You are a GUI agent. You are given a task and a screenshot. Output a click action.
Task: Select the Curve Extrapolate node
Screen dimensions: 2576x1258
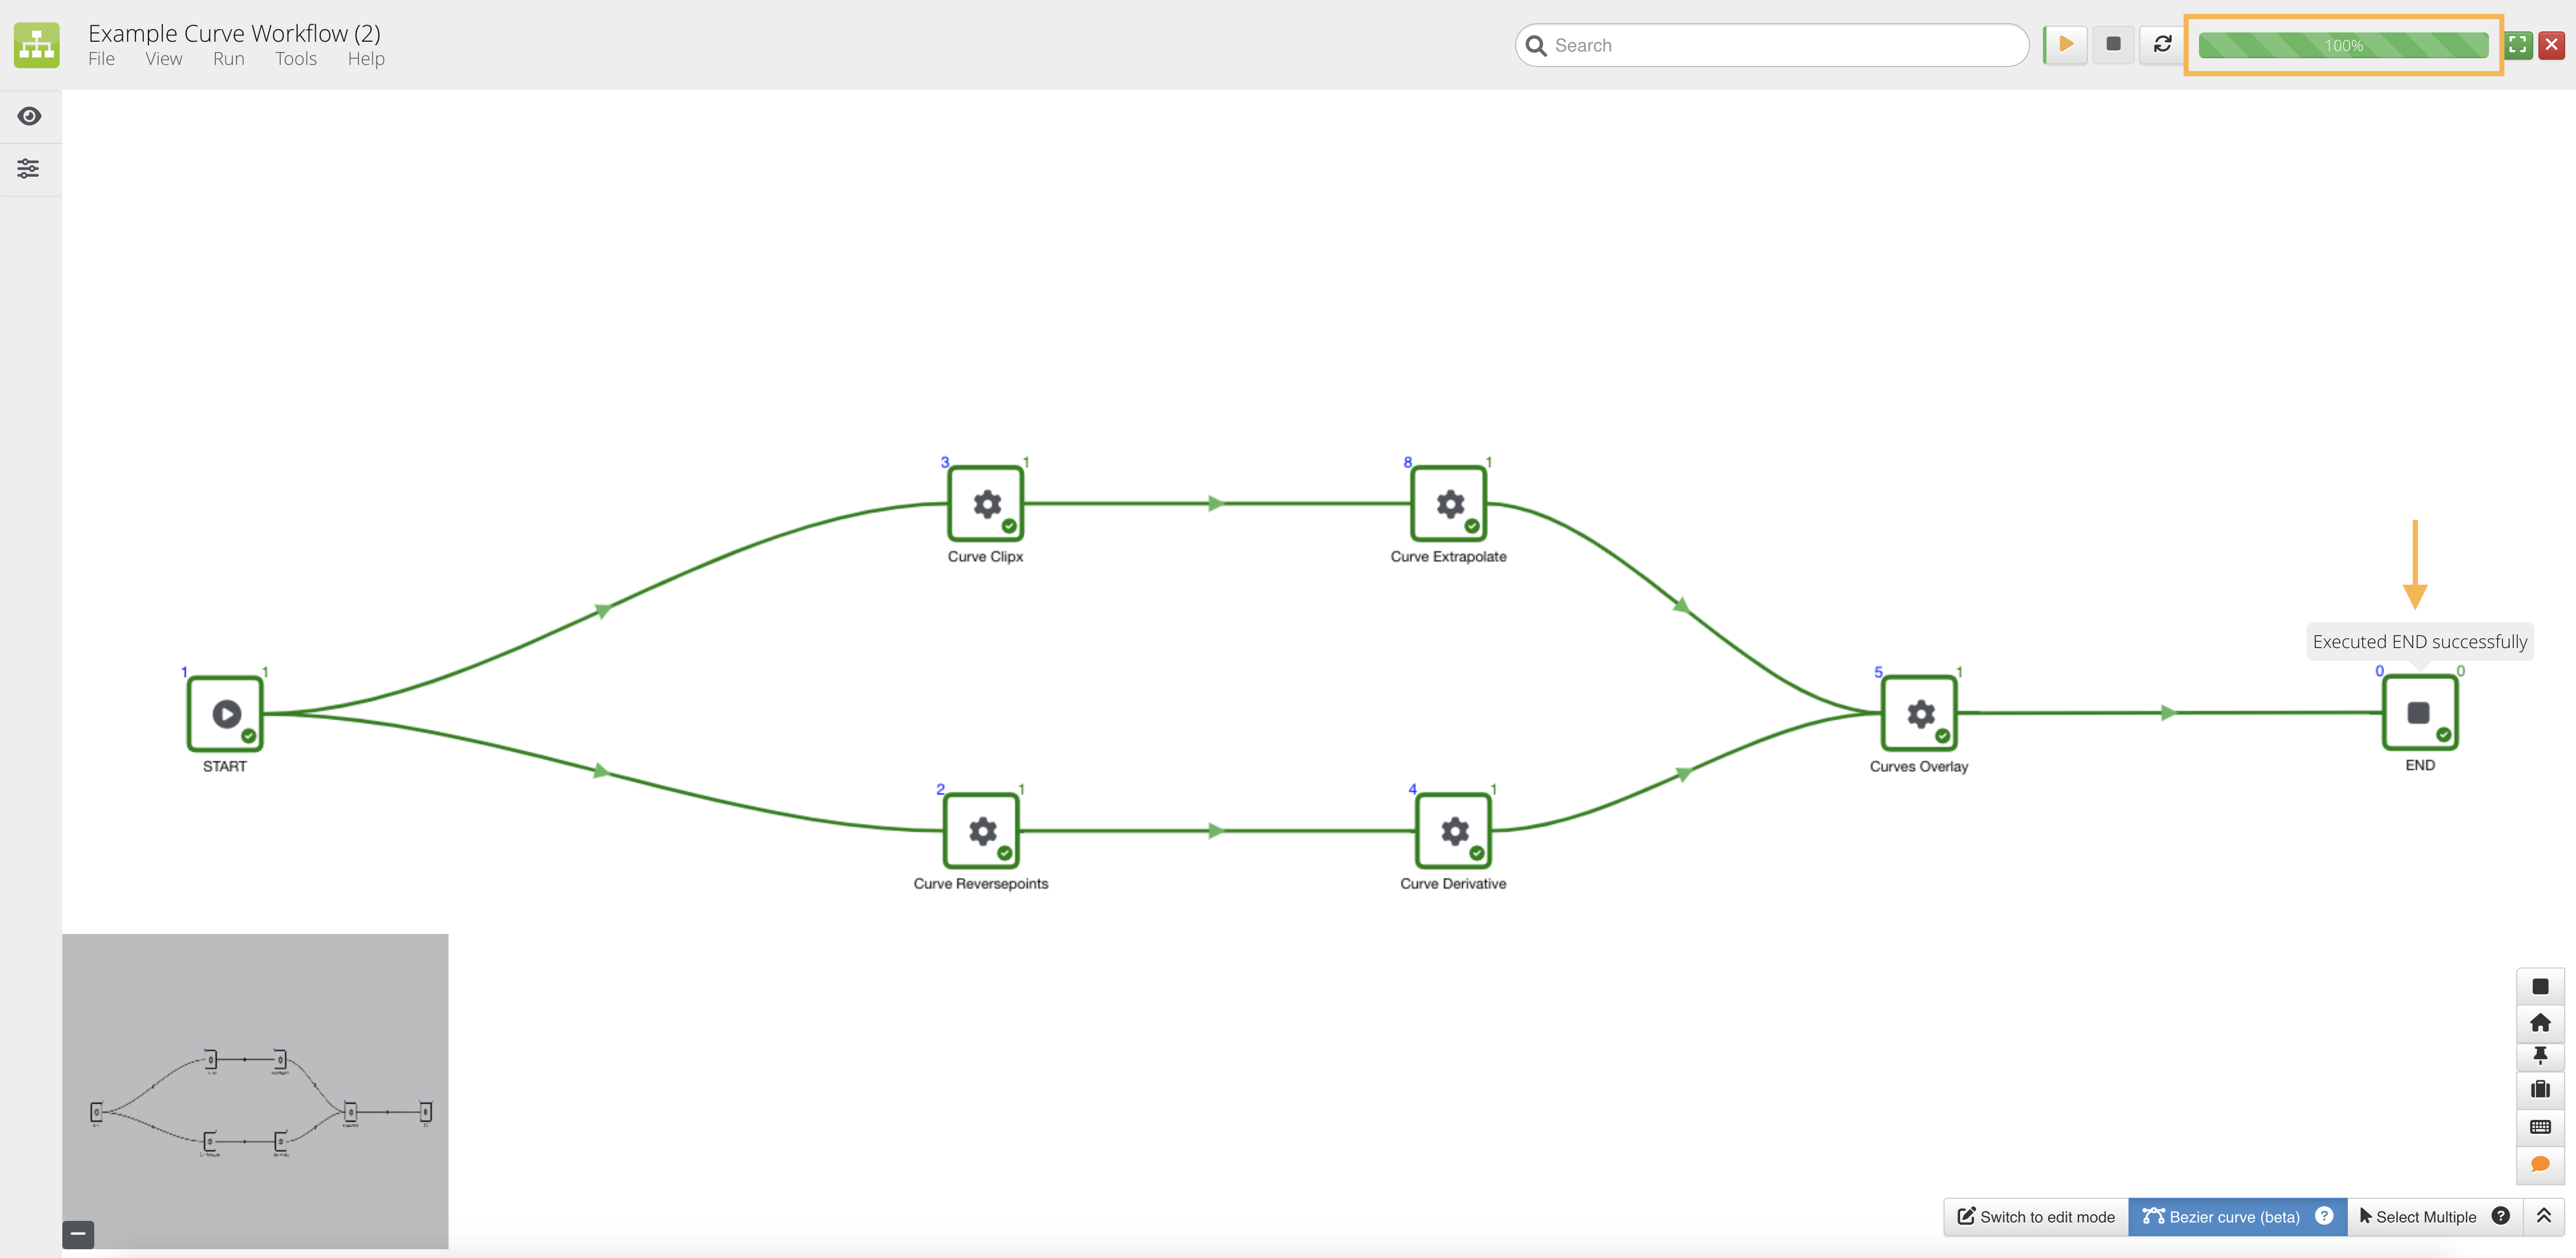[x=1449, y=503]
